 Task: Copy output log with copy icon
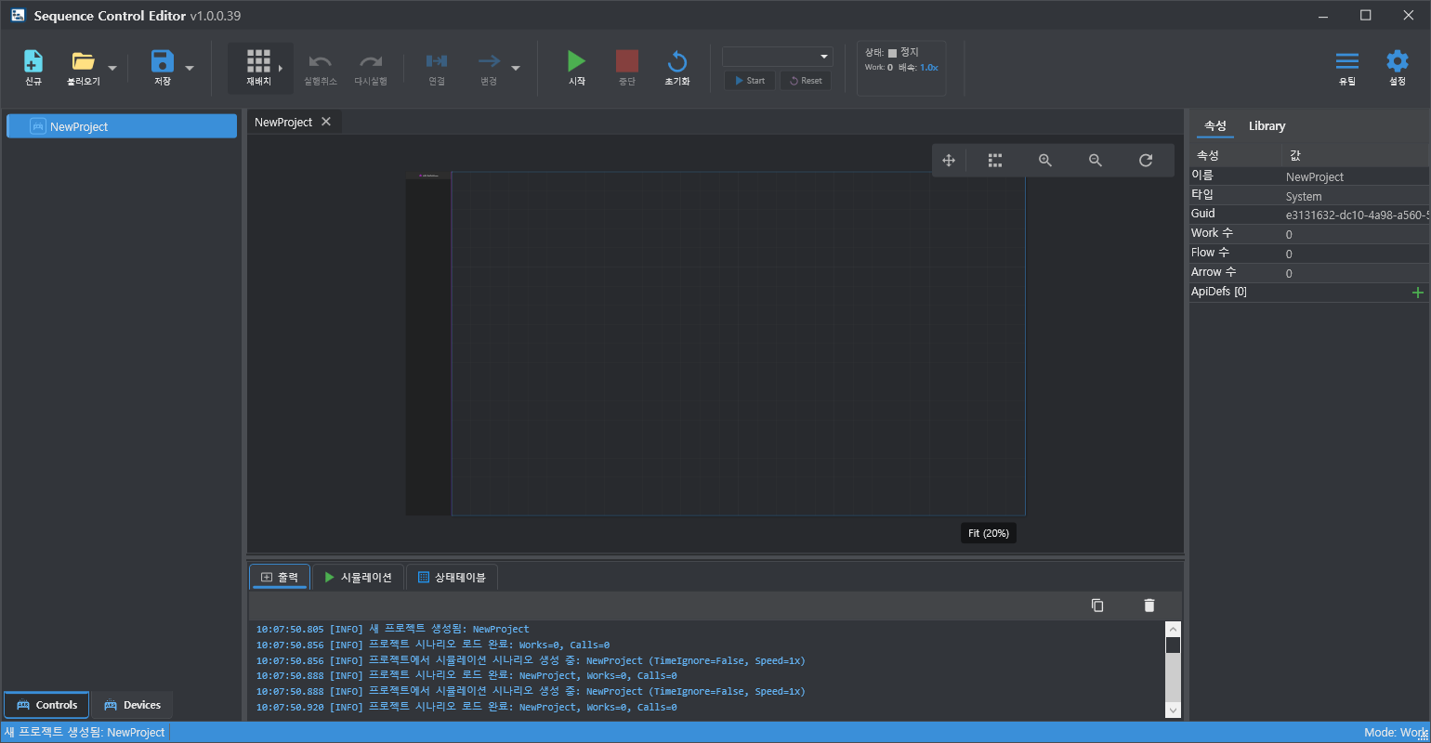point(1097,606)
